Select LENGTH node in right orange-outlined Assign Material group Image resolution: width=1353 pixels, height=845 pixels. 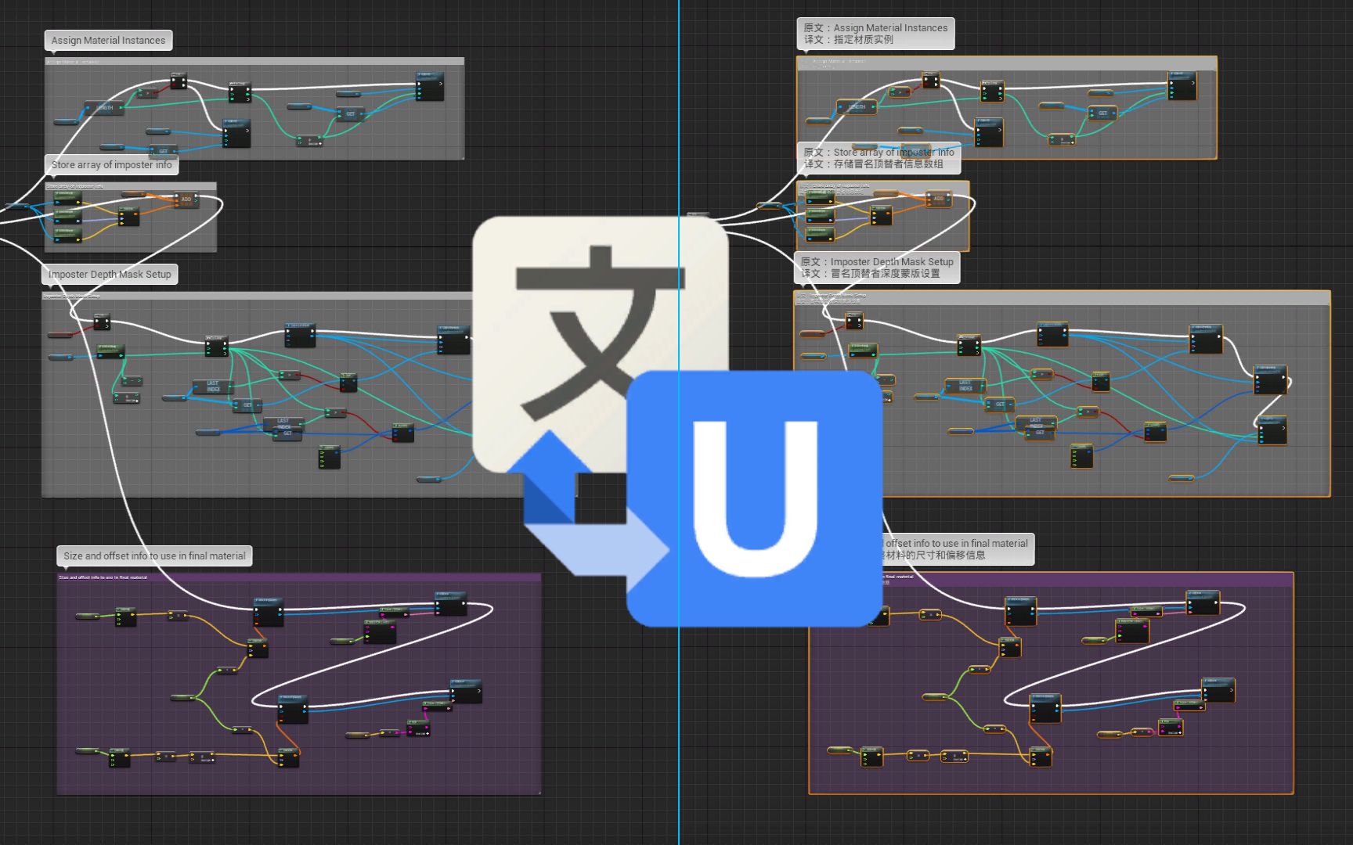857,106
